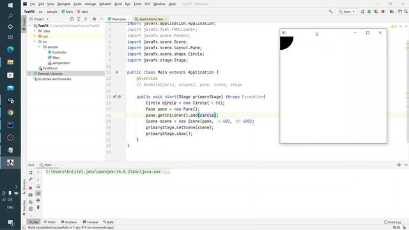Clear console with trash icon
This screenshot has height=230, width=409.
coord(38,207)
